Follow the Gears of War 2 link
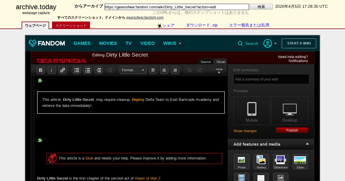This screenshot has height=181, width=345. 147,178
